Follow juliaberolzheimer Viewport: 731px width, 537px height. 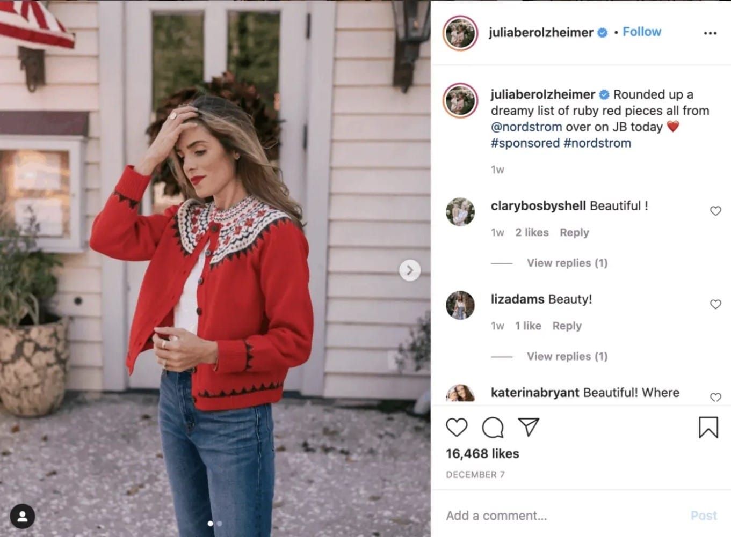click(x=642, y=32)
